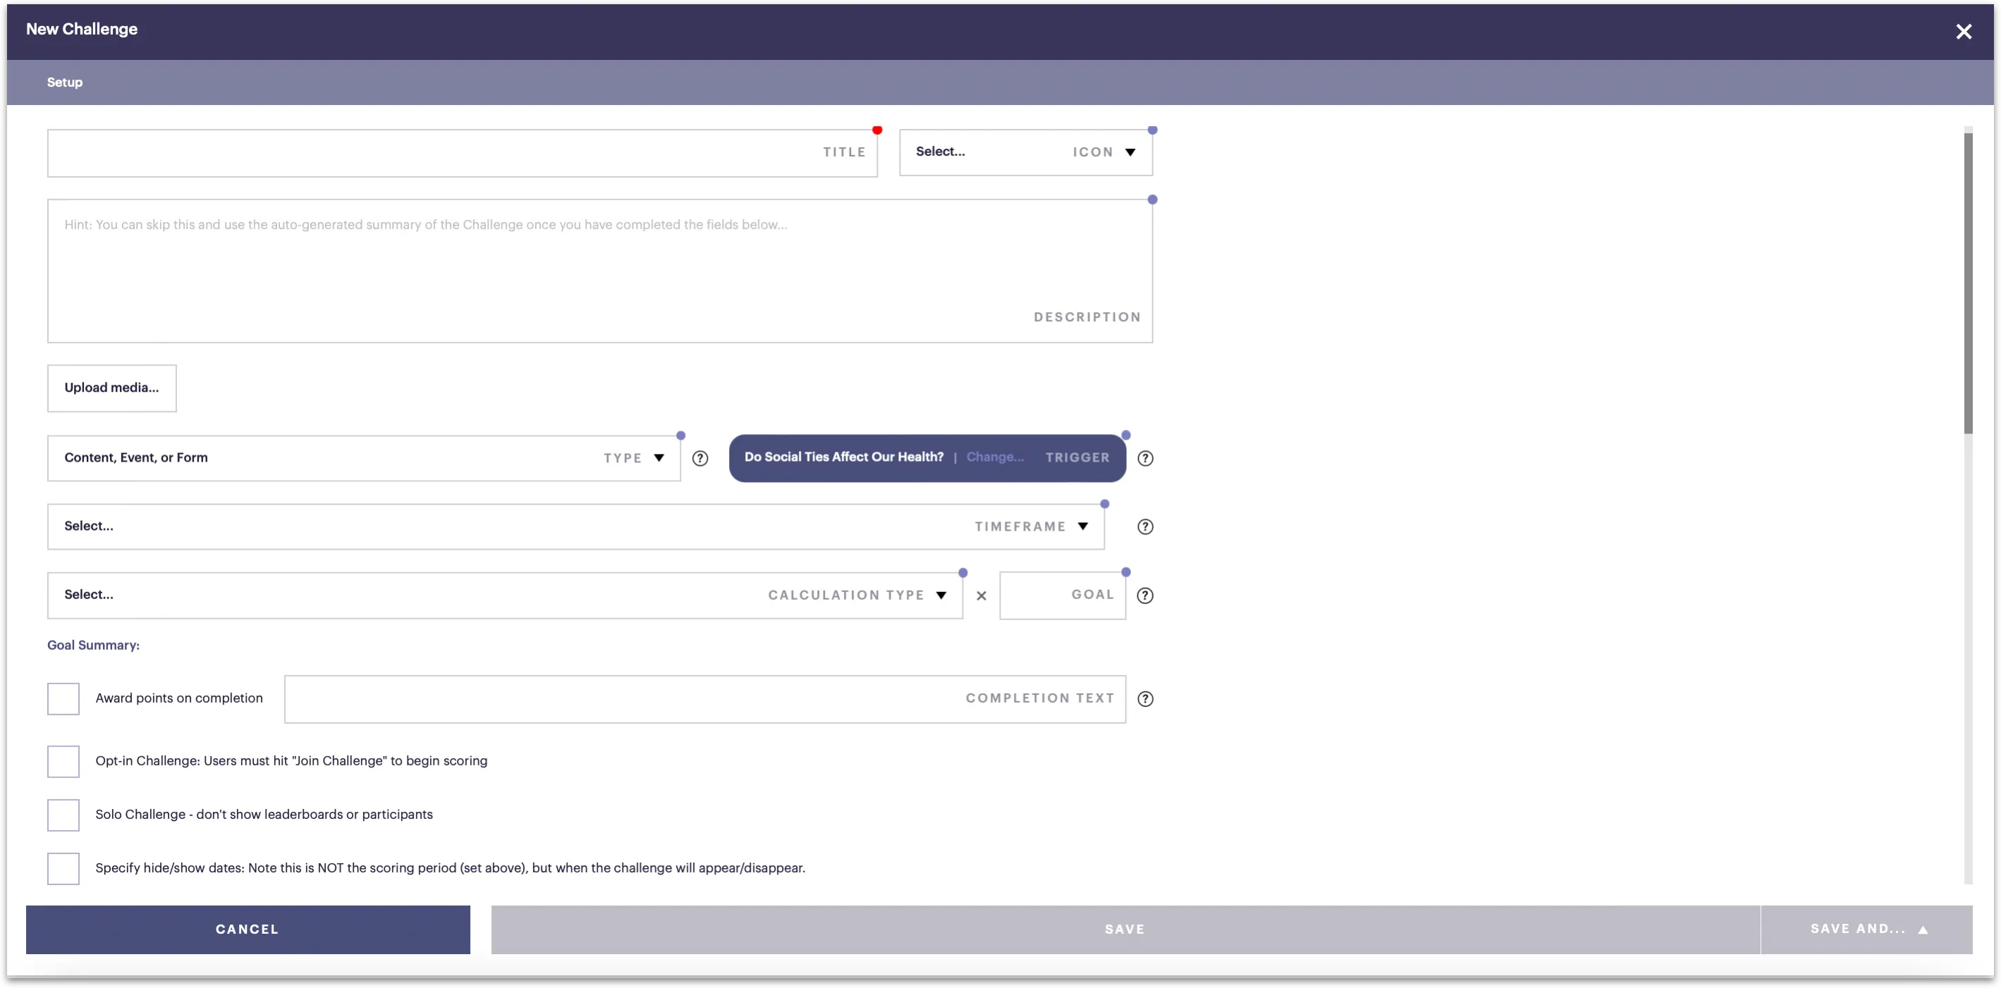The width and height of the screenshot is (2001, 988).
Task: Close the New Challenge dialog
Action: (1964, 31)
